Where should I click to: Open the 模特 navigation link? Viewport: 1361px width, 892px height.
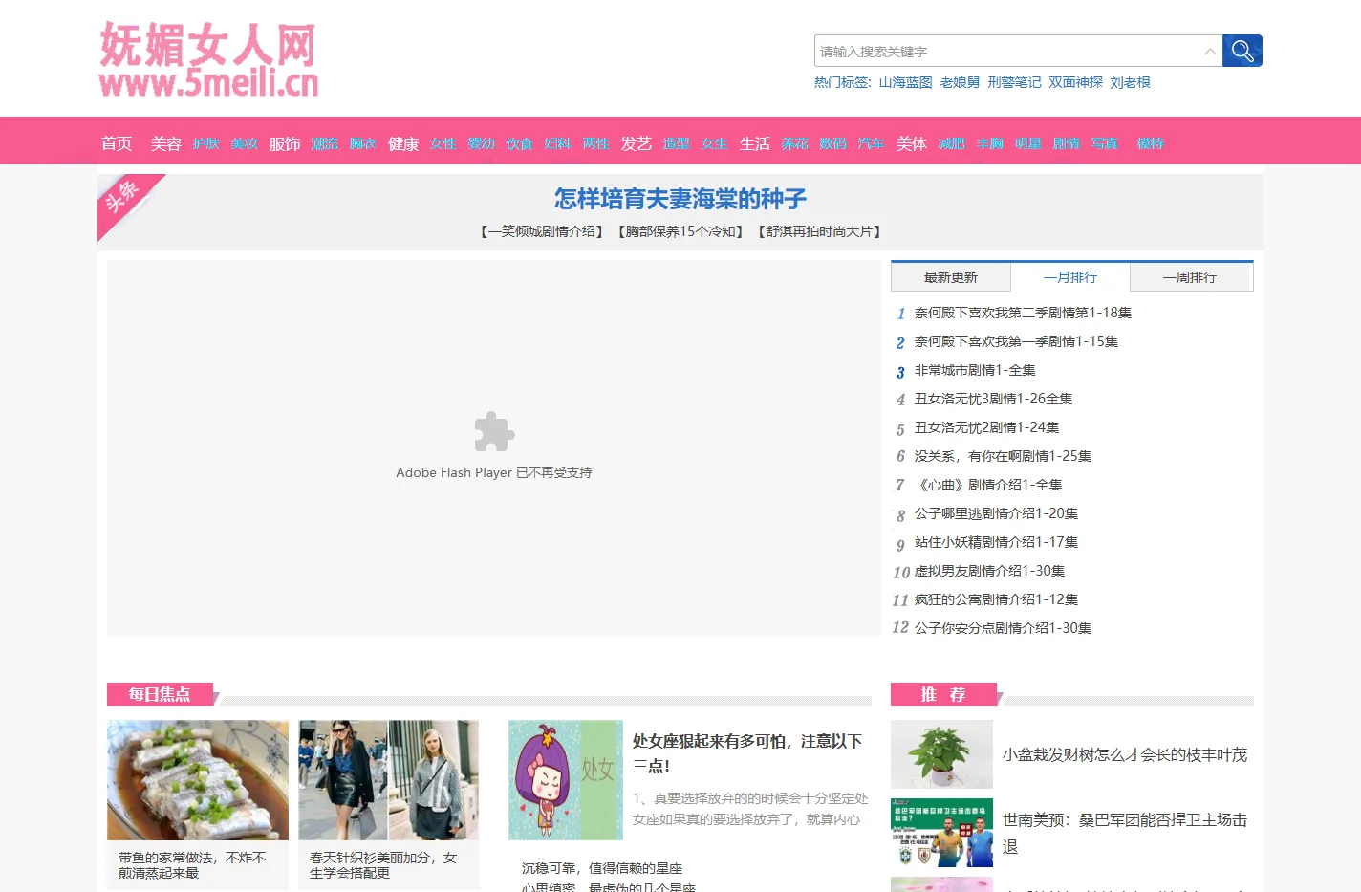click(x=1150, y=143)
